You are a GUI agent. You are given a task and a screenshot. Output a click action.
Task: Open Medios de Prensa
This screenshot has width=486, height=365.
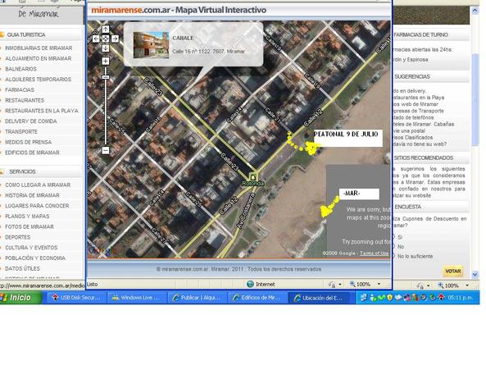coord(28,143)
